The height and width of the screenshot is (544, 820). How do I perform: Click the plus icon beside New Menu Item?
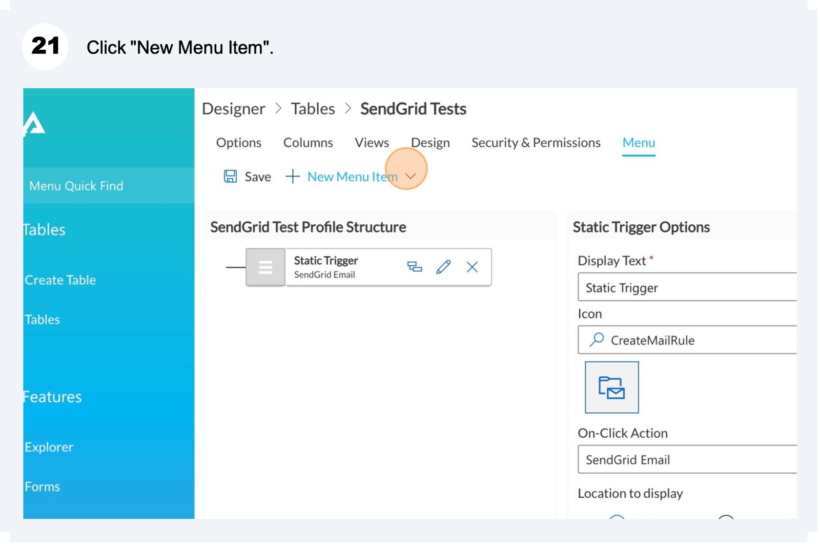point(293,176)
